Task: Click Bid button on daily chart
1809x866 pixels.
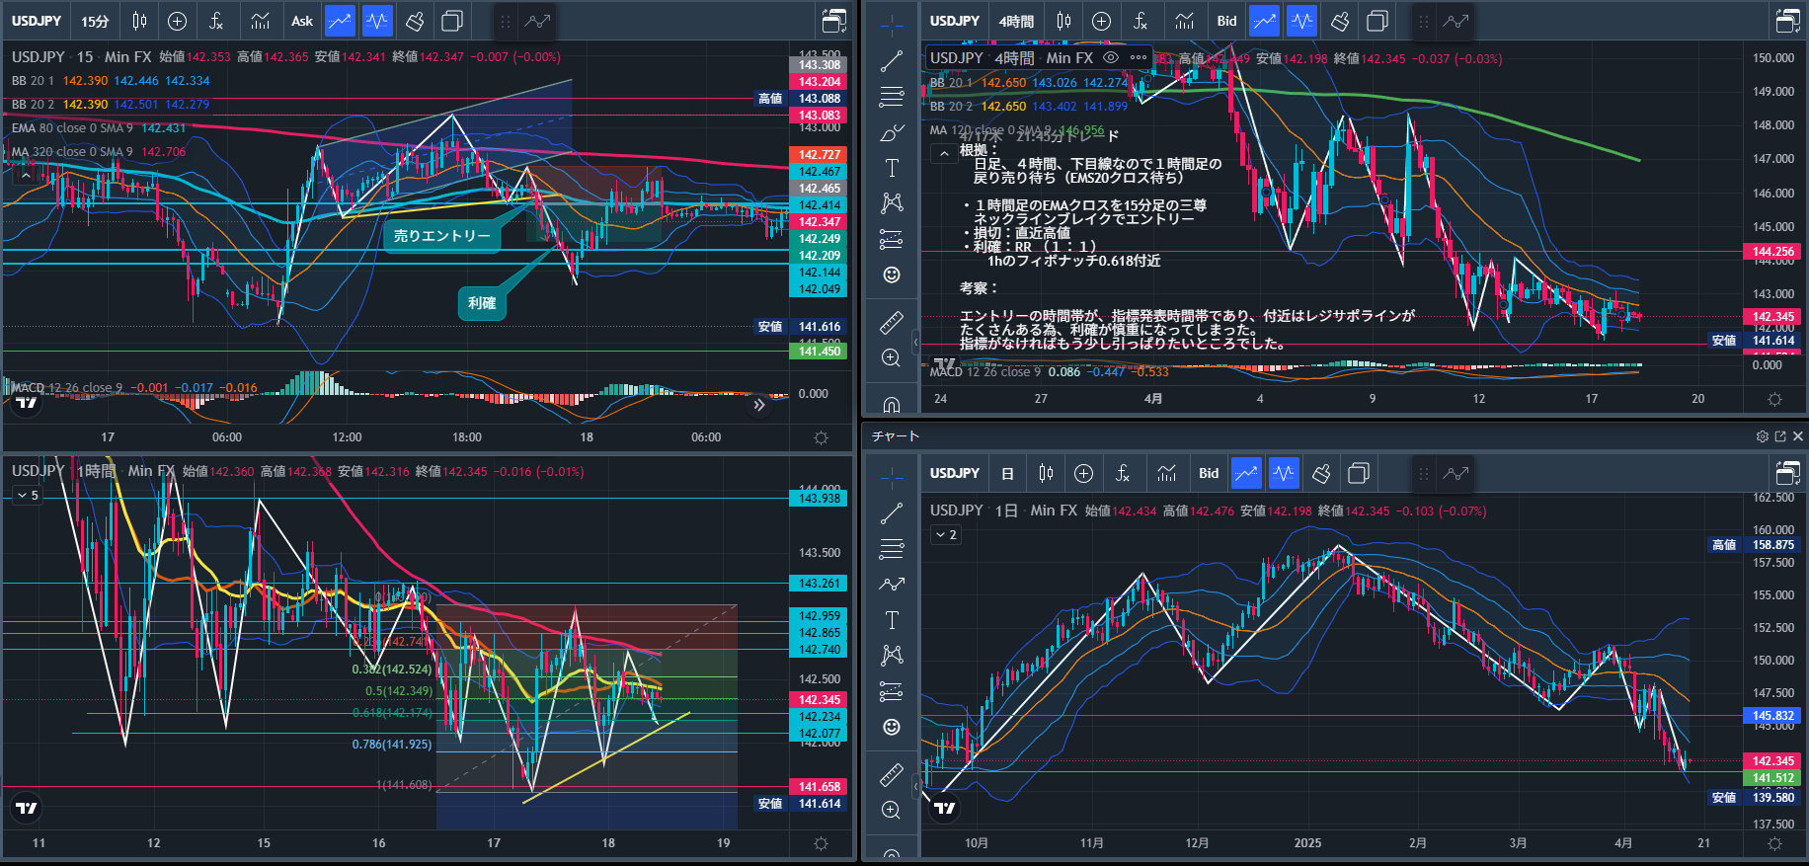Action: (1209, 473)
